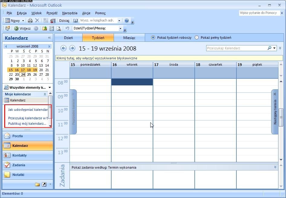Open Poczta in the navigation pane
The image size is (286, 198).
pos(28,136)
